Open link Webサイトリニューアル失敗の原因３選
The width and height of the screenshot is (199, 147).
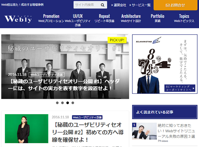176,131
